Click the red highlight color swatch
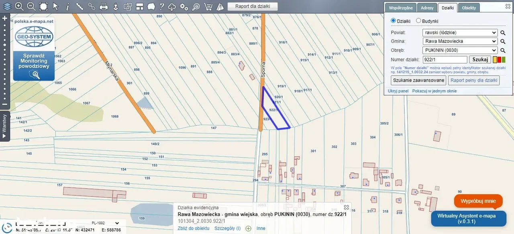Viewport: 514px width, 234px height. [x=499, y=60]
